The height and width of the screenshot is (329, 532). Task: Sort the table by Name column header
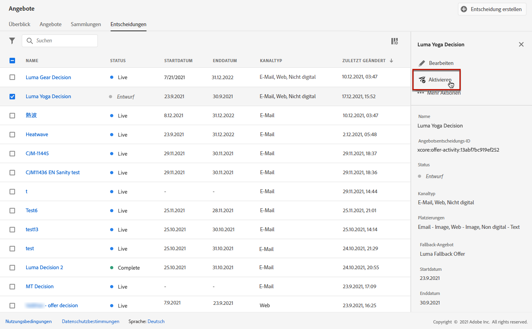pos(32,61)
